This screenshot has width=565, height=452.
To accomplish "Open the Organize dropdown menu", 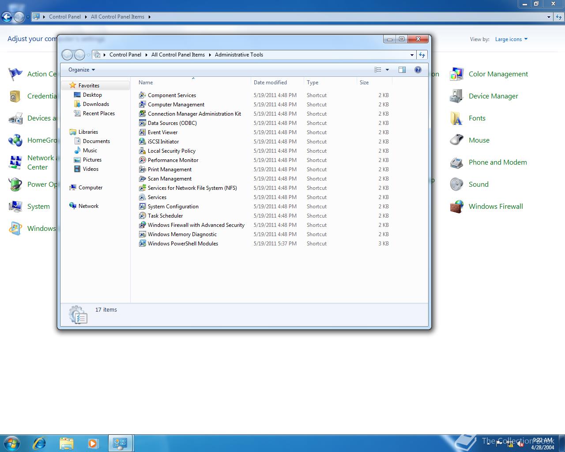I will click(82, 70).
